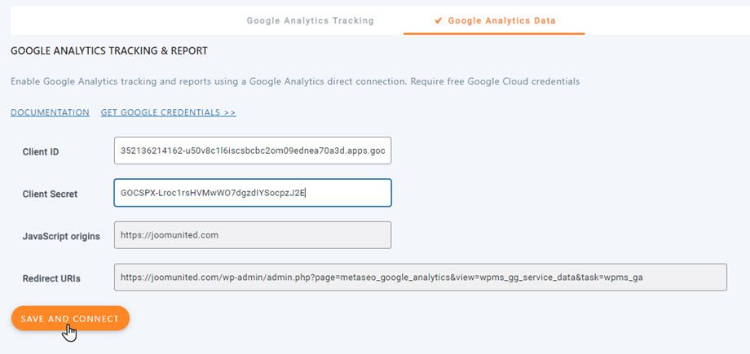Open the DOCUMENTATION link
750x354 pixels.
click(50, 112)
